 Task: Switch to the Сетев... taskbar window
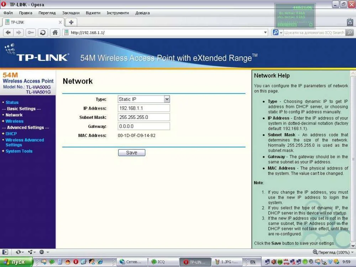132,262
